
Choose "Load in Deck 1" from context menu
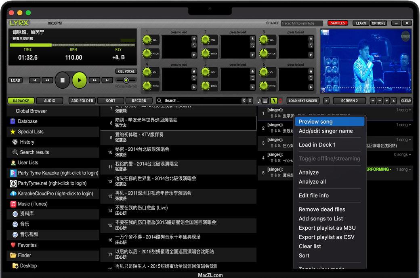pyautogui.click(x=317, y=145)
